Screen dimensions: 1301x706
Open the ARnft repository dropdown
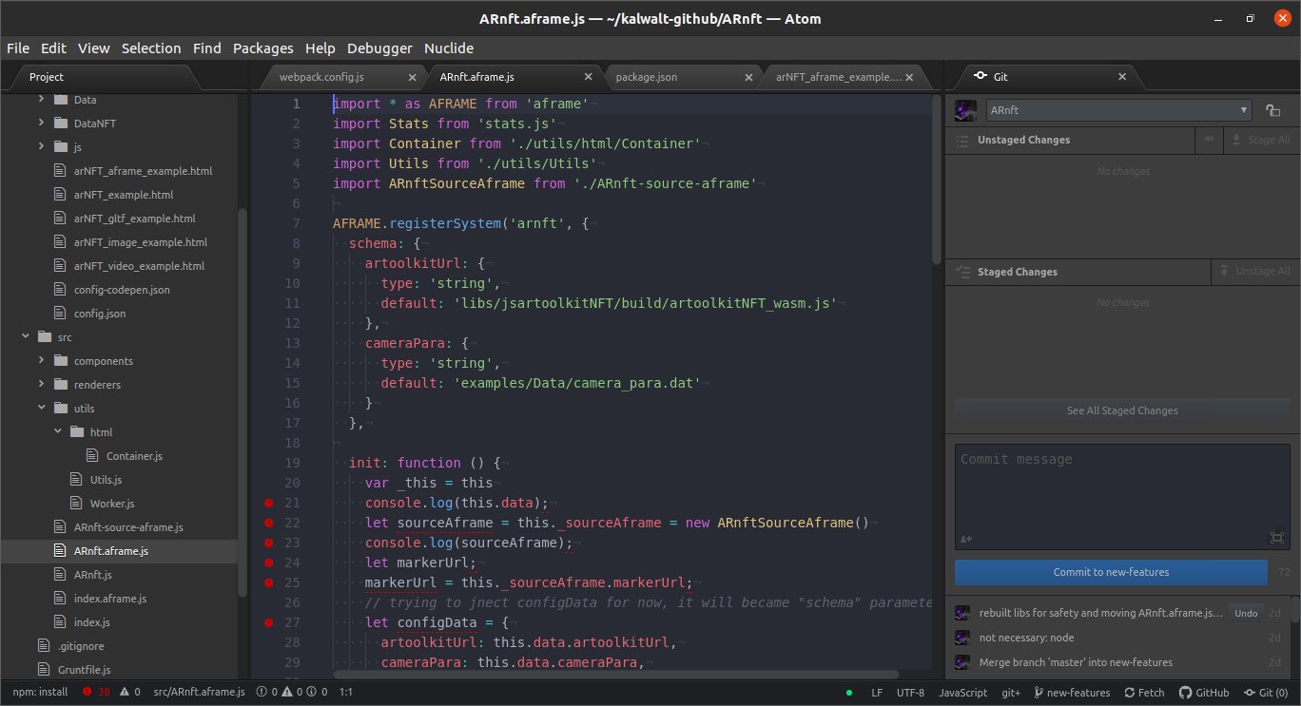1119,110
